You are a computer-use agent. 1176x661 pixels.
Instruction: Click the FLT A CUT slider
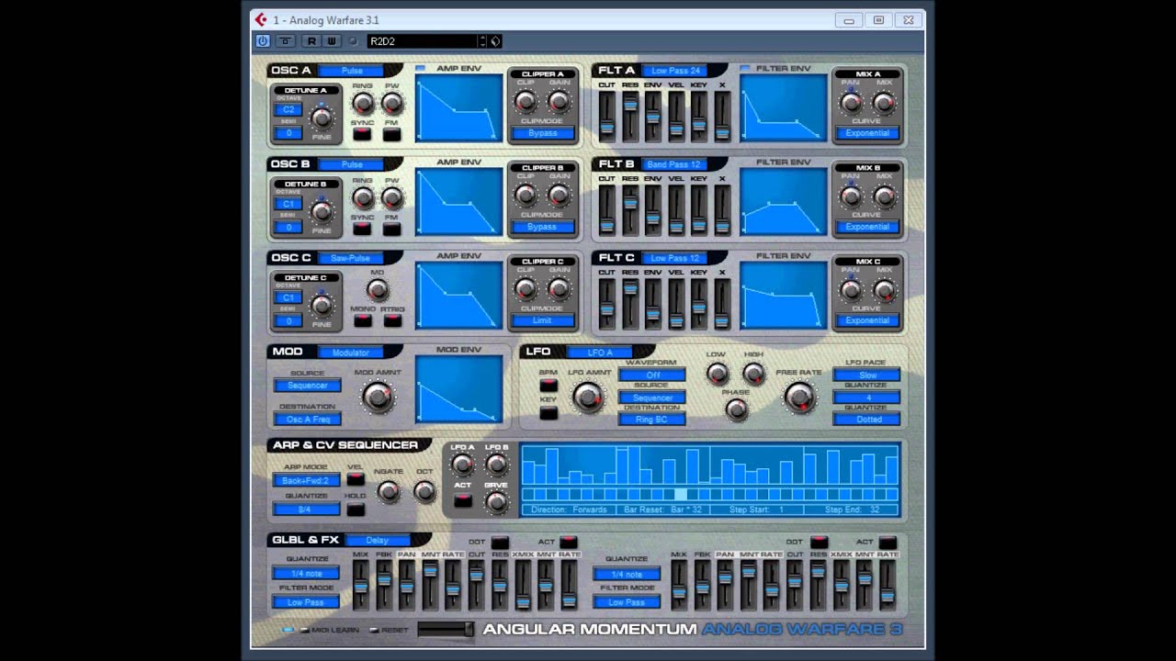tap(607, 118)
